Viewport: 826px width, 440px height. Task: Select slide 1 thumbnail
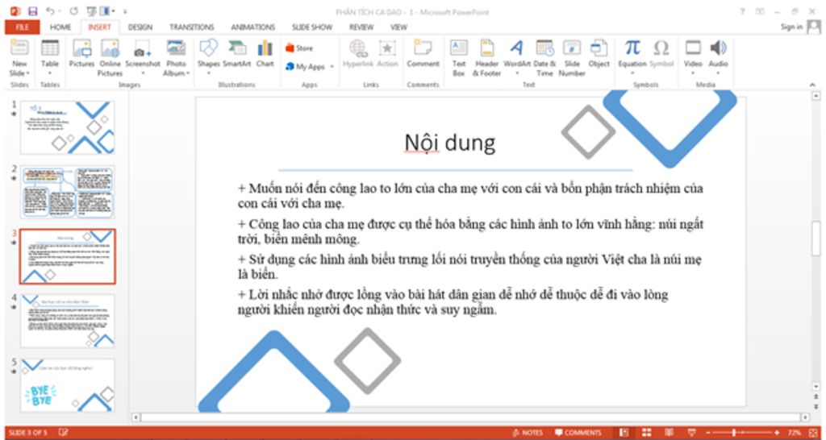coord(68,127)
